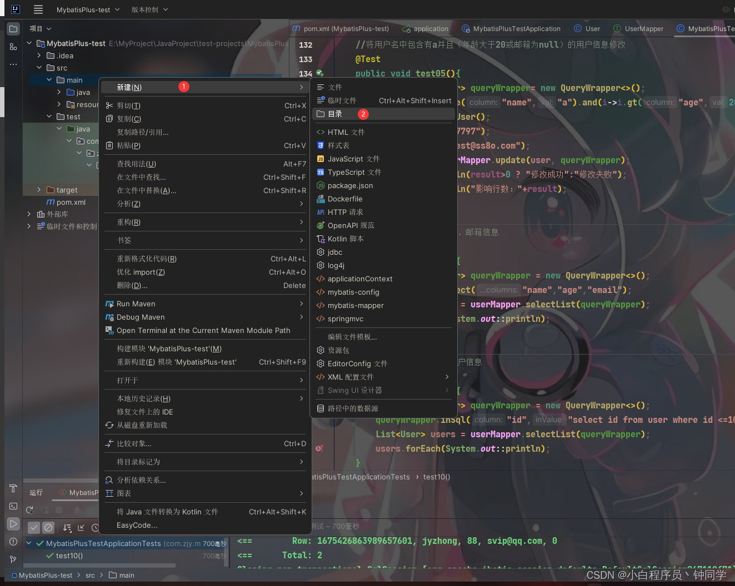Click the test10() editor breadcrumb
This screenshot has height=586, width=735.
[437, 477]
